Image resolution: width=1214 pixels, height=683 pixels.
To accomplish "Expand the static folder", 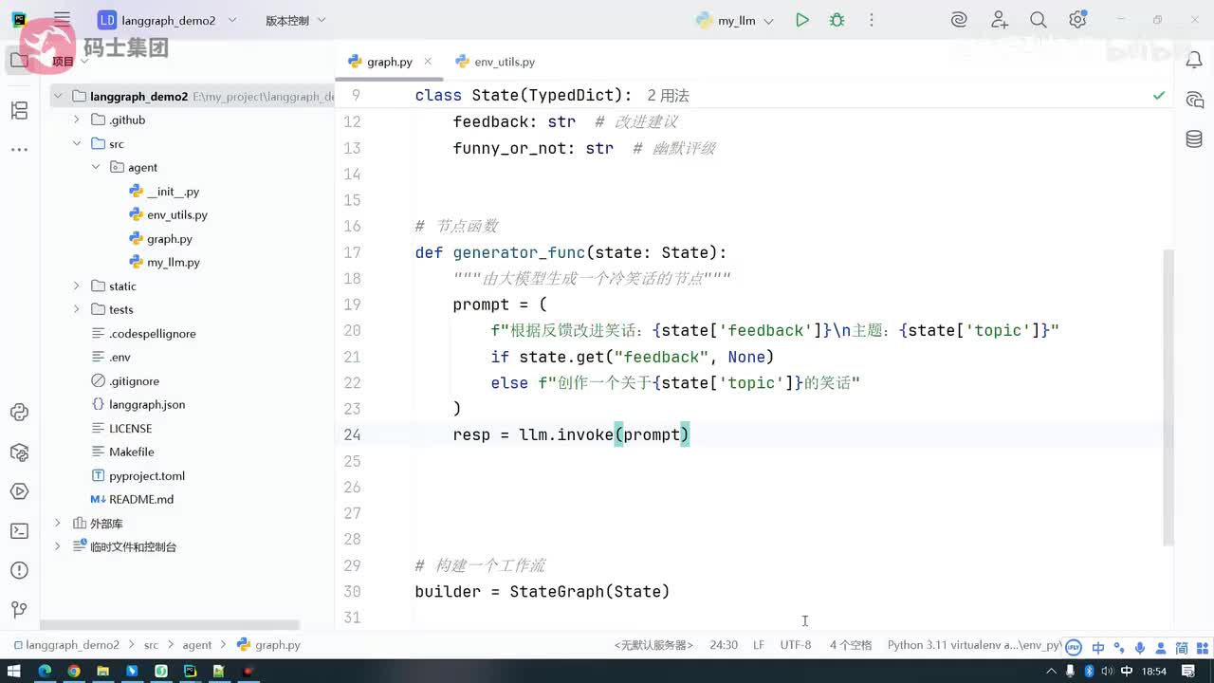I will [x=77, y=286].
